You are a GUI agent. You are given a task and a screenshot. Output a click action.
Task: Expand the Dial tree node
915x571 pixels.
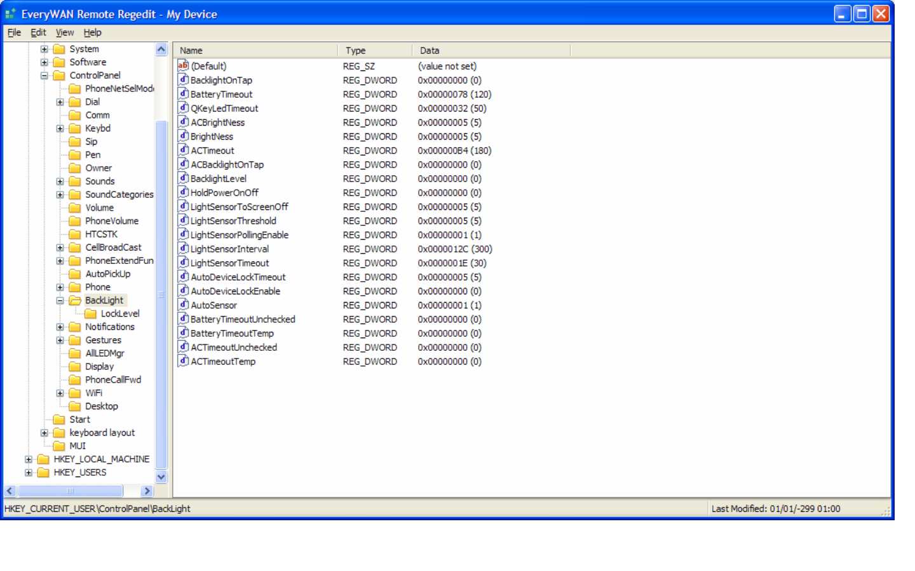click(60, 102)
